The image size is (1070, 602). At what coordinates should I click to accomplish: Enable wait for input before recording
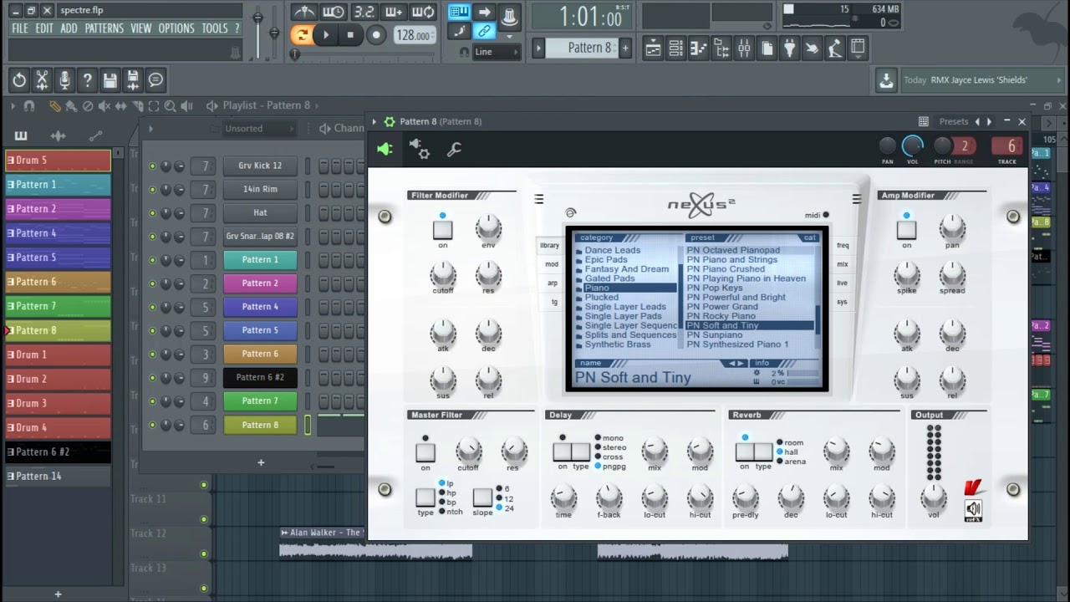click(x=333, y=12)
